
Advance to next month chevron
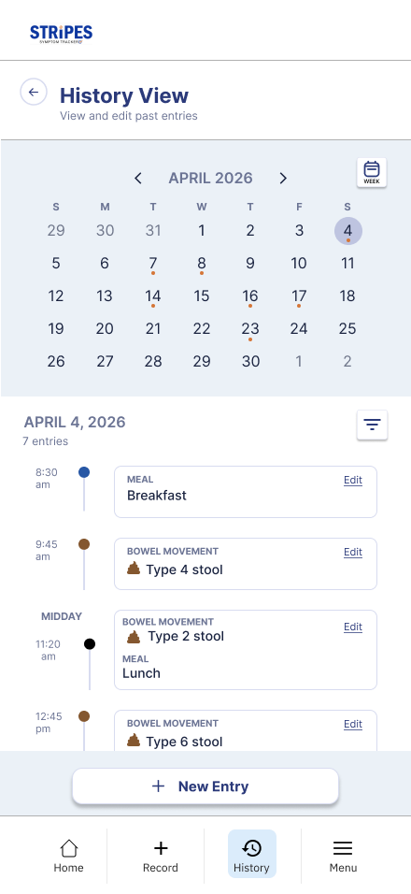pyautogui.click(x=283, y=179)
